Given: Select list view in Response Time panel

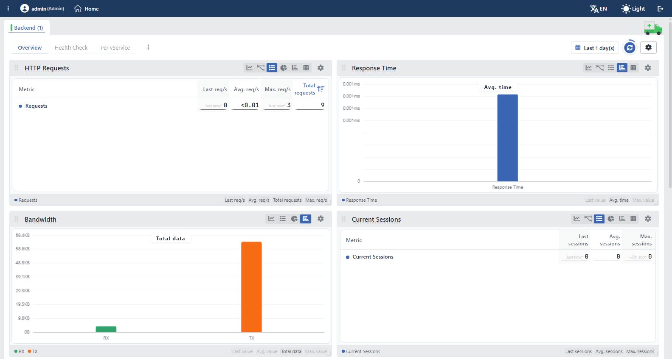Looking at the screenshot, I should click(611, 68).
